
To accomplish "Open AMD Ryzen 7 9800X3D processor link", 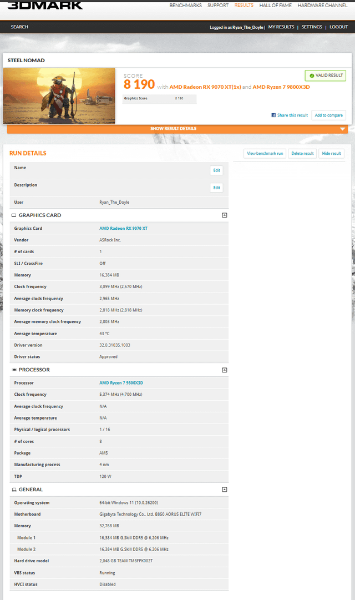I will [121, 383].
